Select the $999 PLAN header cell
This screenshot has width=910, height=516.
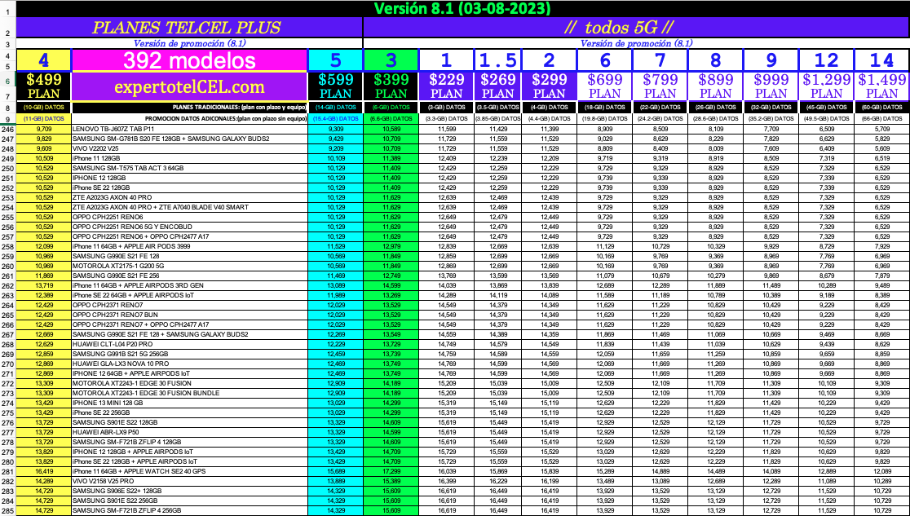pos(771,86)
